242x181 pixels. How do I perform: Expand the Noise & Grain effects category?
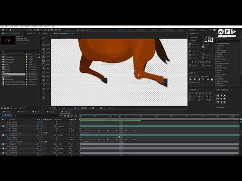click(x=221, y=74)
